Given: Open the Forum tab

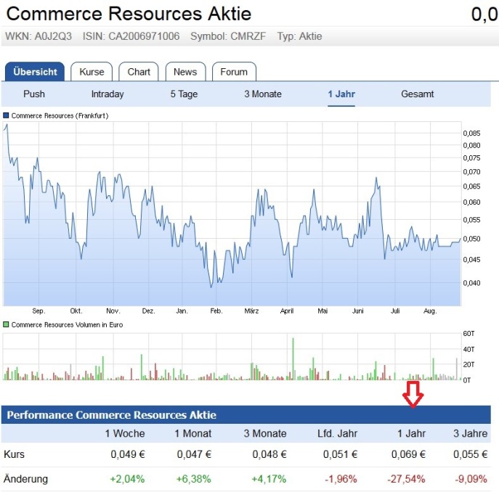Looking at the screenshot, I should (x=234, y=72).
